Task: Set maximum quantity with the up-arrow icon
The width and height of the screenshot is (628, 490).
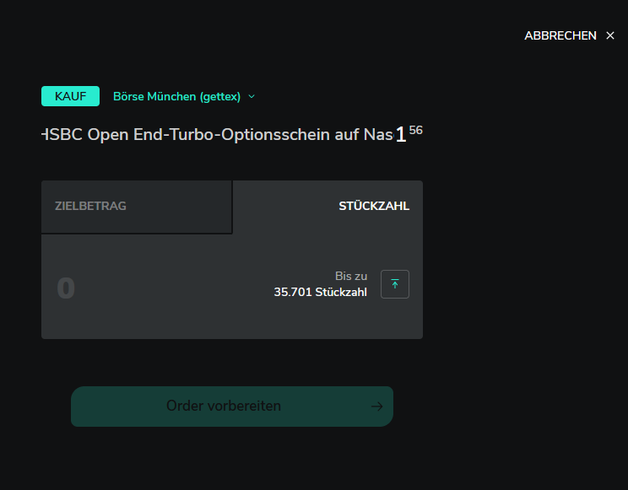Action: click(x=395, y=284)
